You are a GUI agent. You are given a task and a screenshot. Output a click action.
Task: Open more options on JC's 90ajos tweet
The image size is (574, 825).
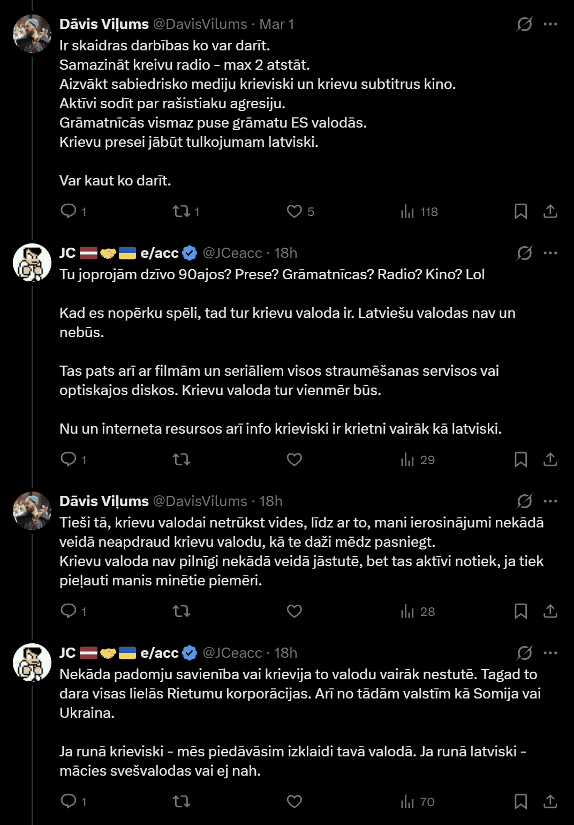pos(550,253)
